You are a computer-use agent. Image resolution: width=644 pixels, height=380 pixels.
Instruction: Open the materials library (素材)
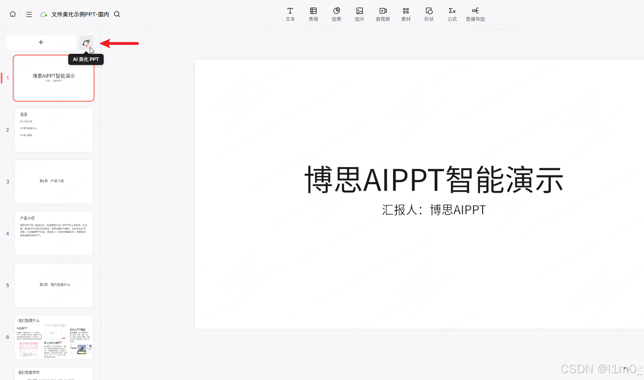point(406,14)
